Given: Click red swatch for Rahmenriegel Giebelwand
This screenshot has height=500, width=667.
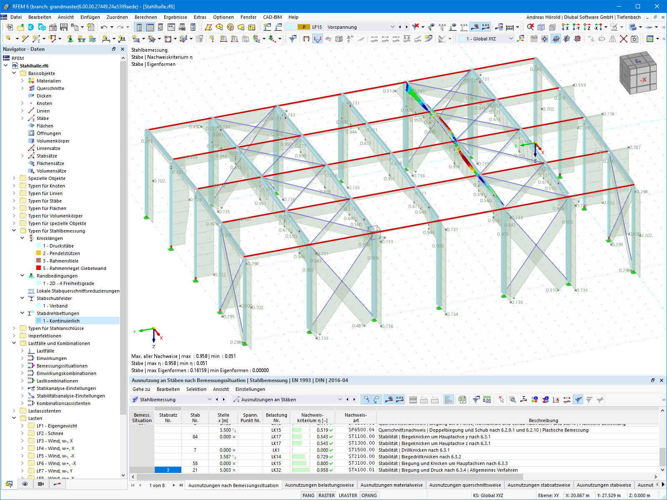Looking at the screenshot, I should 39,268.
